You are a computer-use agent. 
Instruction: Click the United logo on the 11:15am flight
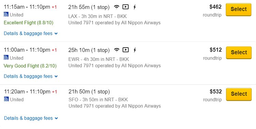tap(6, 15)
